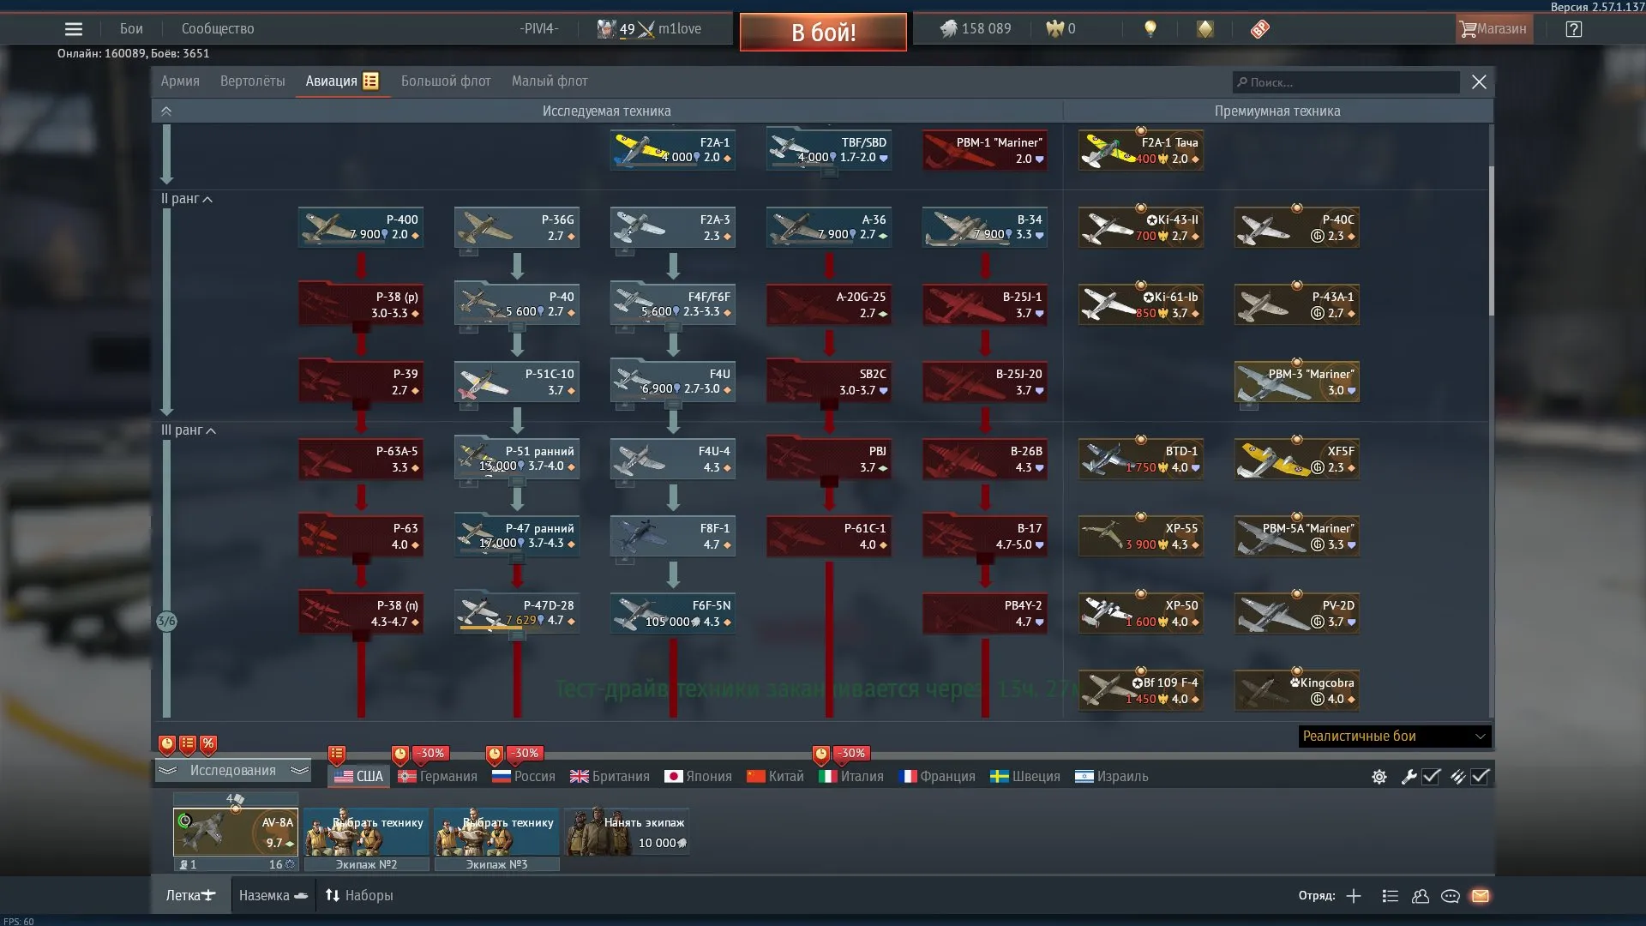
Task: Open the chat bubble icon
Action: pos(1451,896)
